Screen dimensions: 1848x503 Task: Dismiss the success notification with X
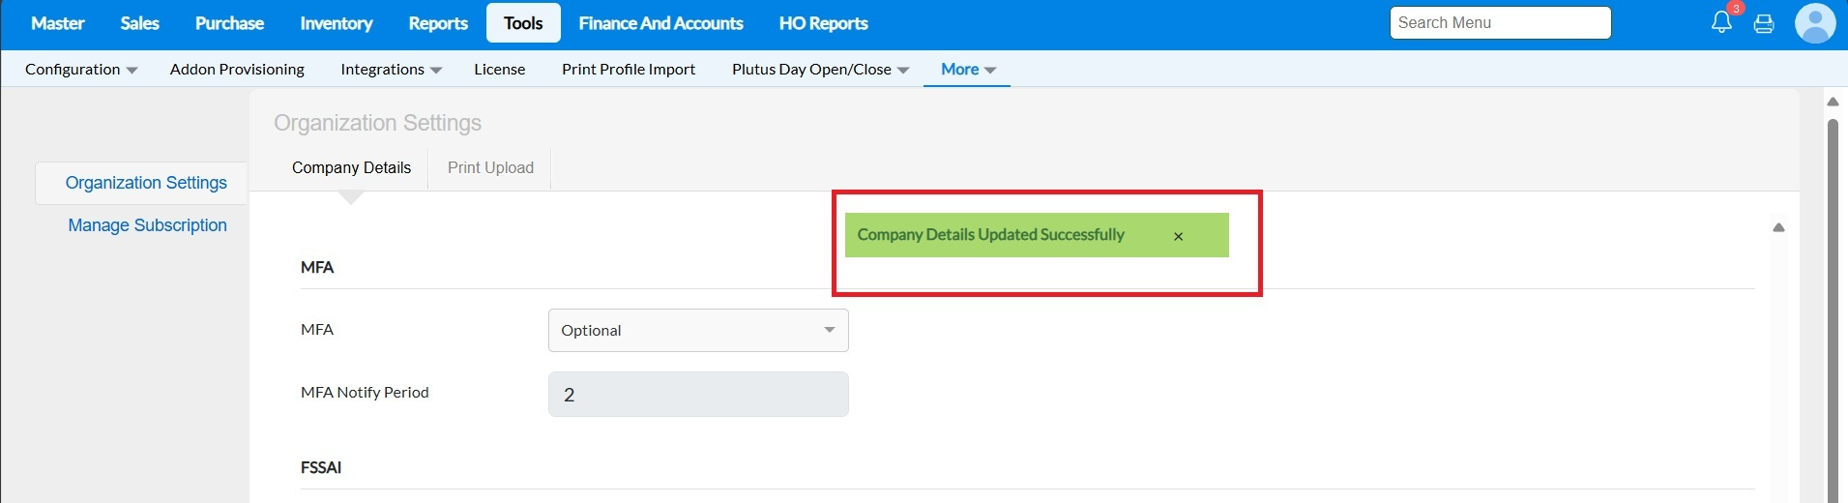[x=1178, y=236]
